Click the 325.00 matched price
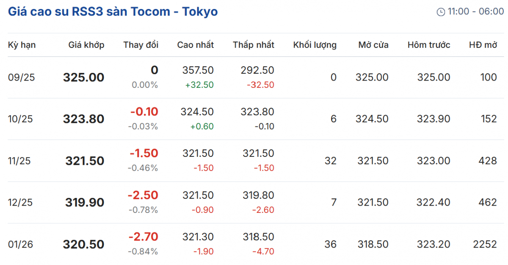Image resolution: width=508 pixels, height=265 pixels. [83, 78]
